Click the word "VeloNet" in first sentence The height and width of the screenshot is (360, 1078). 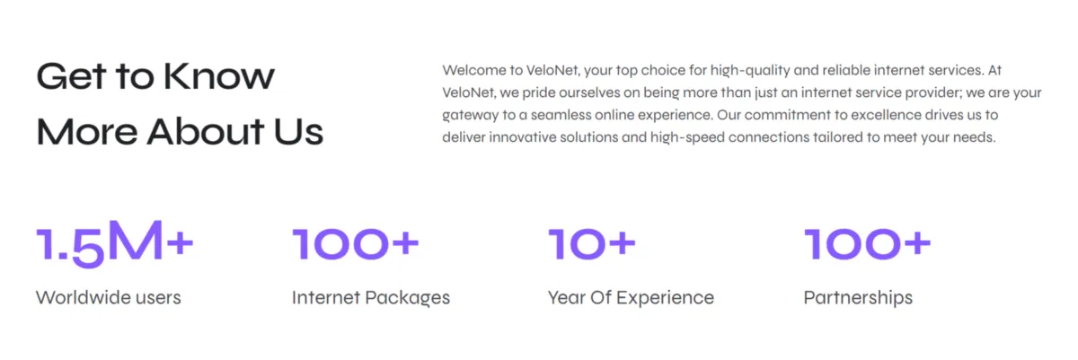[551, 70]
